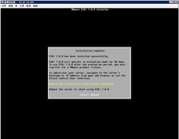Open the 文件 menu
The image size is (179, 139).
tap(4, 6)
